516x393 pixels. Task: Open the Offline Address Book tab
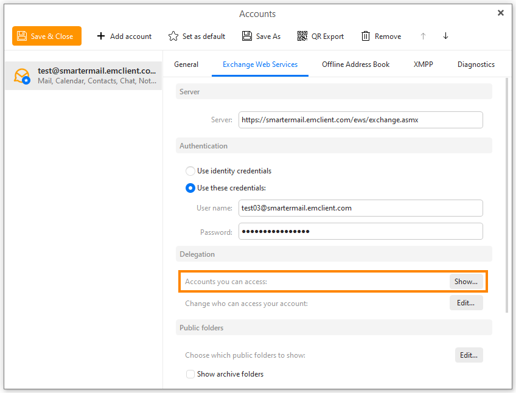point(355,64)
